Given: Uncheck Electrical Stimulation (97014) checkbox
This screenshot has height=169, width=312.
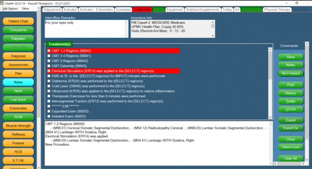Looking at the screenshot, I should click(x=49, y=71).
